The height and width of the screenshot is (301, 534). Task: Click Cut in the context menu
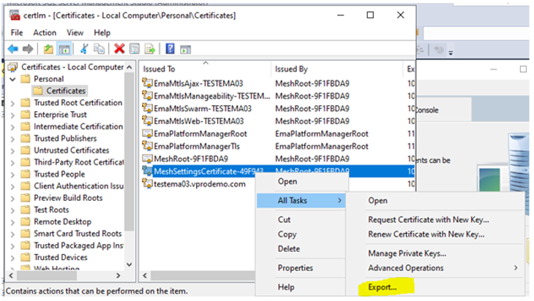coord(284,220)
